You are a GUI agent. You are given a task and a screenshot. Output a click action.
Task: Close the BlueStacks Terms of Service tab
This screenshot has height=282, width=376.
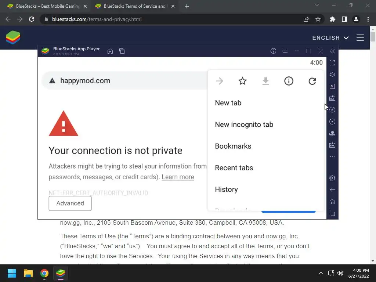(173, 6)
